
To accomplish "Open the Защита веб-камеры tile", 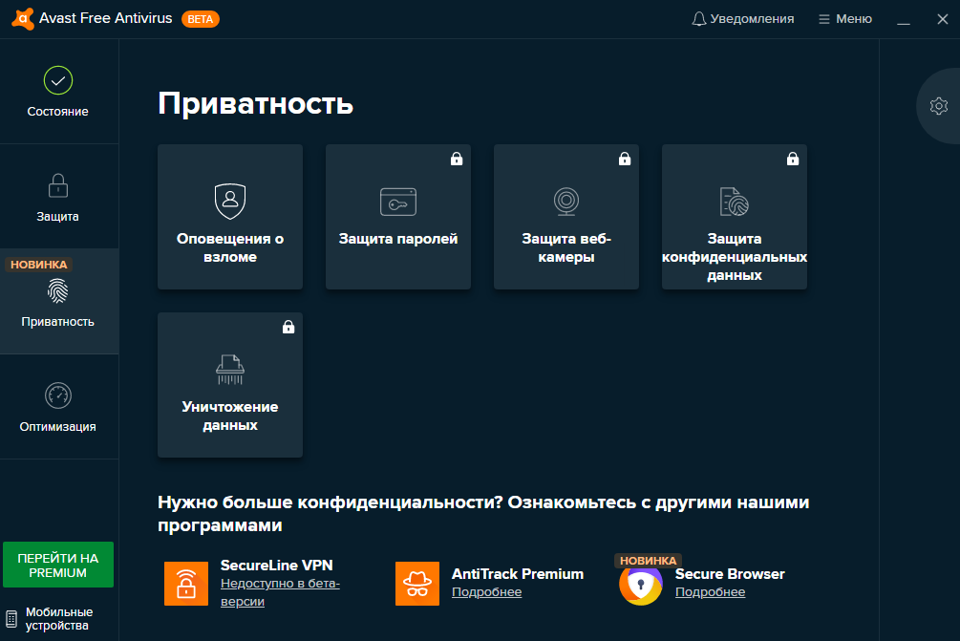I will 566,217.
